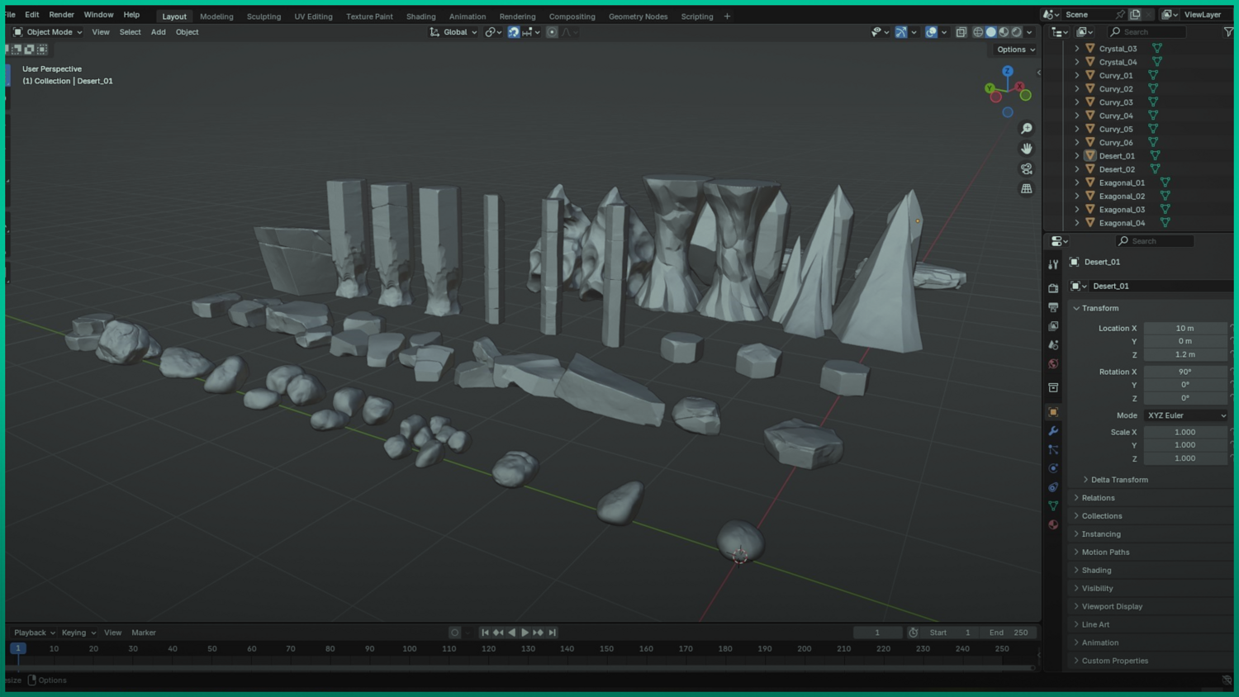Open the World properties tab
The height and width of the screenshot is (697, 1239).
1053,364
